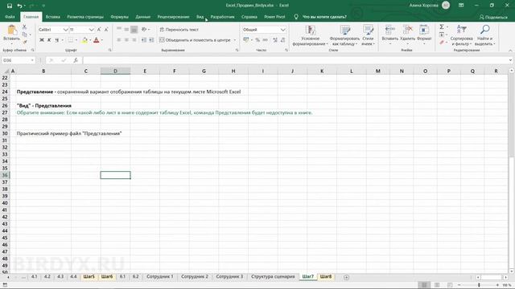Open the Разработчик ribbon tab

(222, 17)
